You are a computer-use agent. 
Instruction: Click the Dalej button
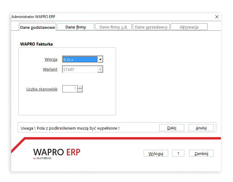click(172, 128)
